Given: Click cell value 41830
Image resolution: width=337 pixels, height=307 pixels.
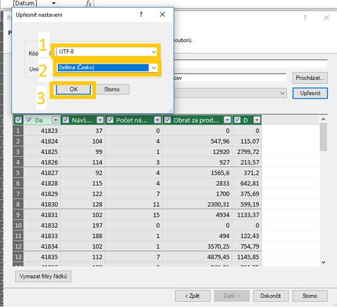Looking at the screenshot, I should tap(49, 204).
